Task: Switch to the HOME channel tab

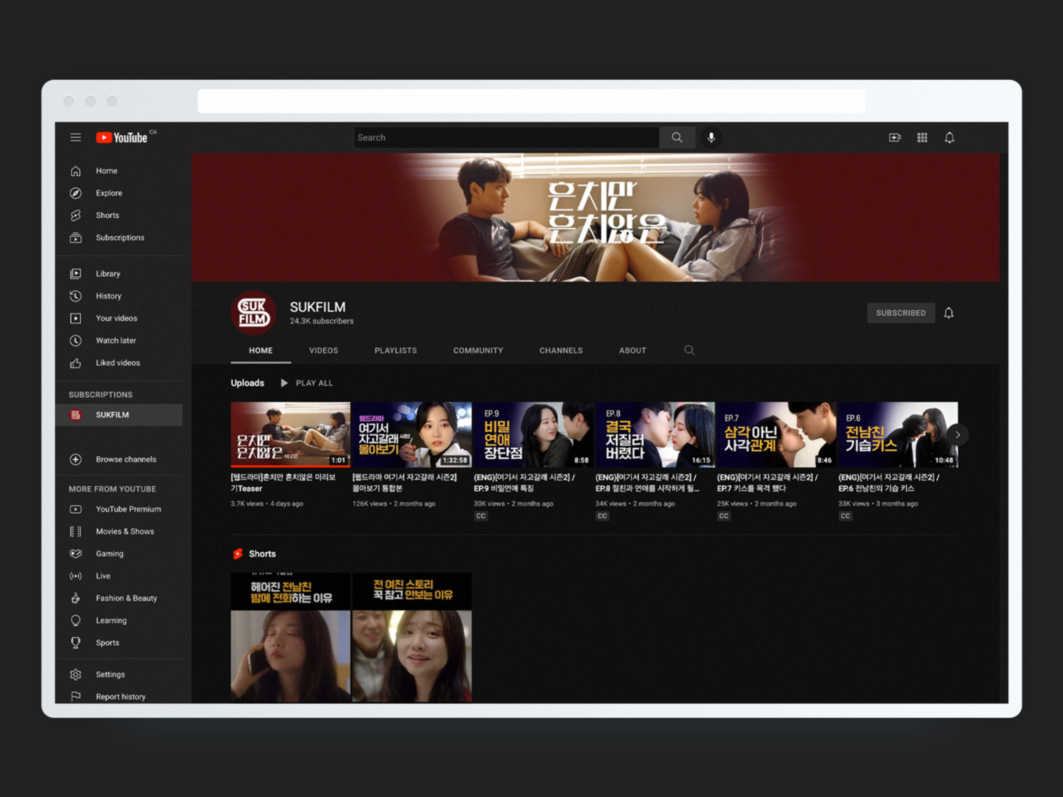Action: (261, 351)
